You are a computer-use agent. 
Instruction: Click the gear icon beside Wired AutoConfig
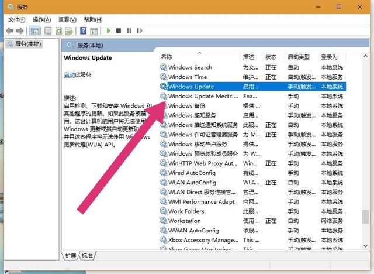pyautogui.click(x=164, y=173)
